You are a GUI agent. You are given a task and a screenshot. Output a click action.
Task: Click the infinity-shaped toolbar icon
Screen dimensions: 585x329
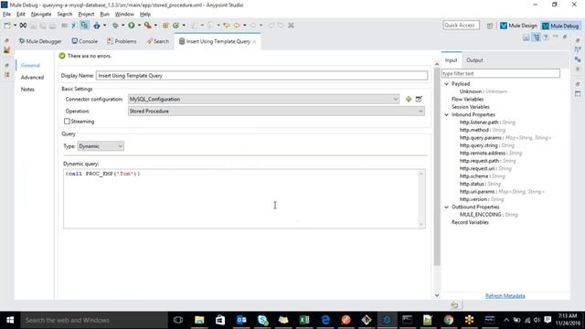click(x=23, y=26)
